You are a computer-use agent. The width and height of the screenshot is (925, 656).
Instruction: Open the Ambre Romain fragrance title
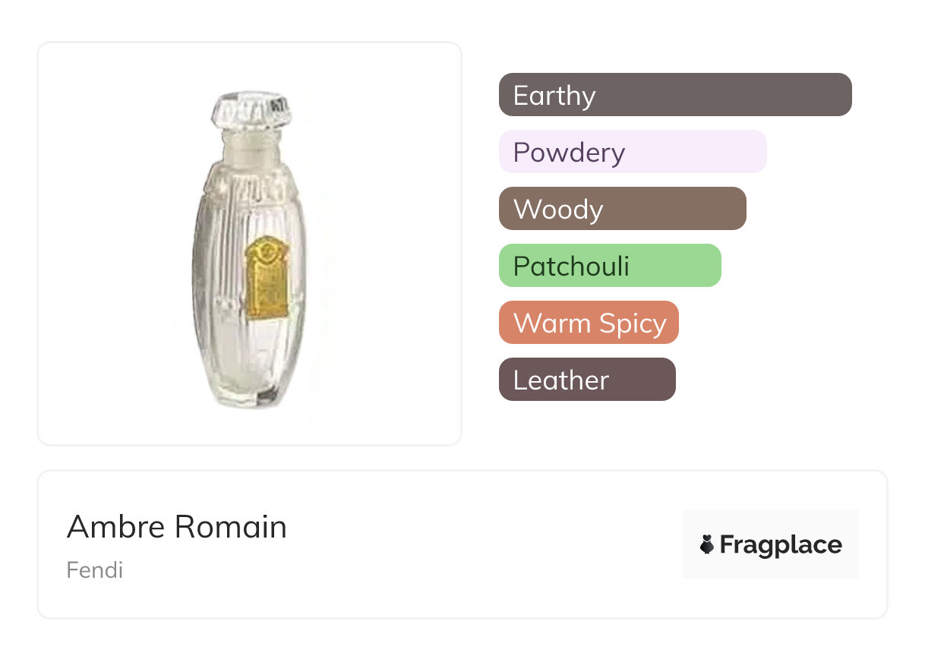[x=177, y=527]
